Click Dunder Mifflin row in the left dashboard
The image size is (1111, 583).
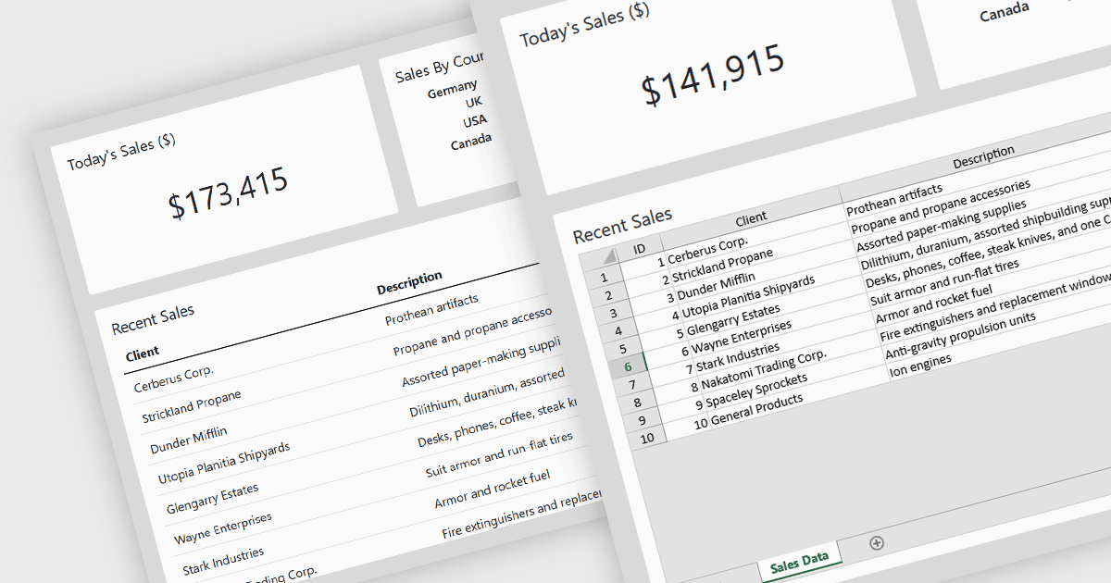tap(188, 440)
